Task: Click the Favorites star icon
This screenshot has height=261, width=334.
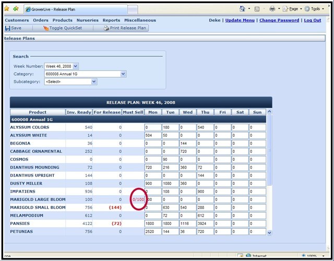Action: 7,9
